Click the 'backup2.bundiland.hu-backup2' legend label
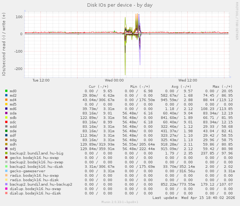 point(41,184)
